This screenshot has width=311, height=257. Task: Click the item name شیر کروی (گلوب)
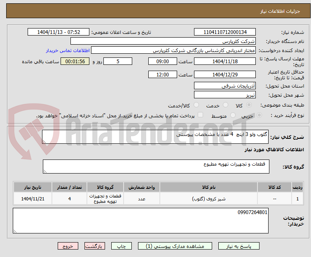[209, 199]
